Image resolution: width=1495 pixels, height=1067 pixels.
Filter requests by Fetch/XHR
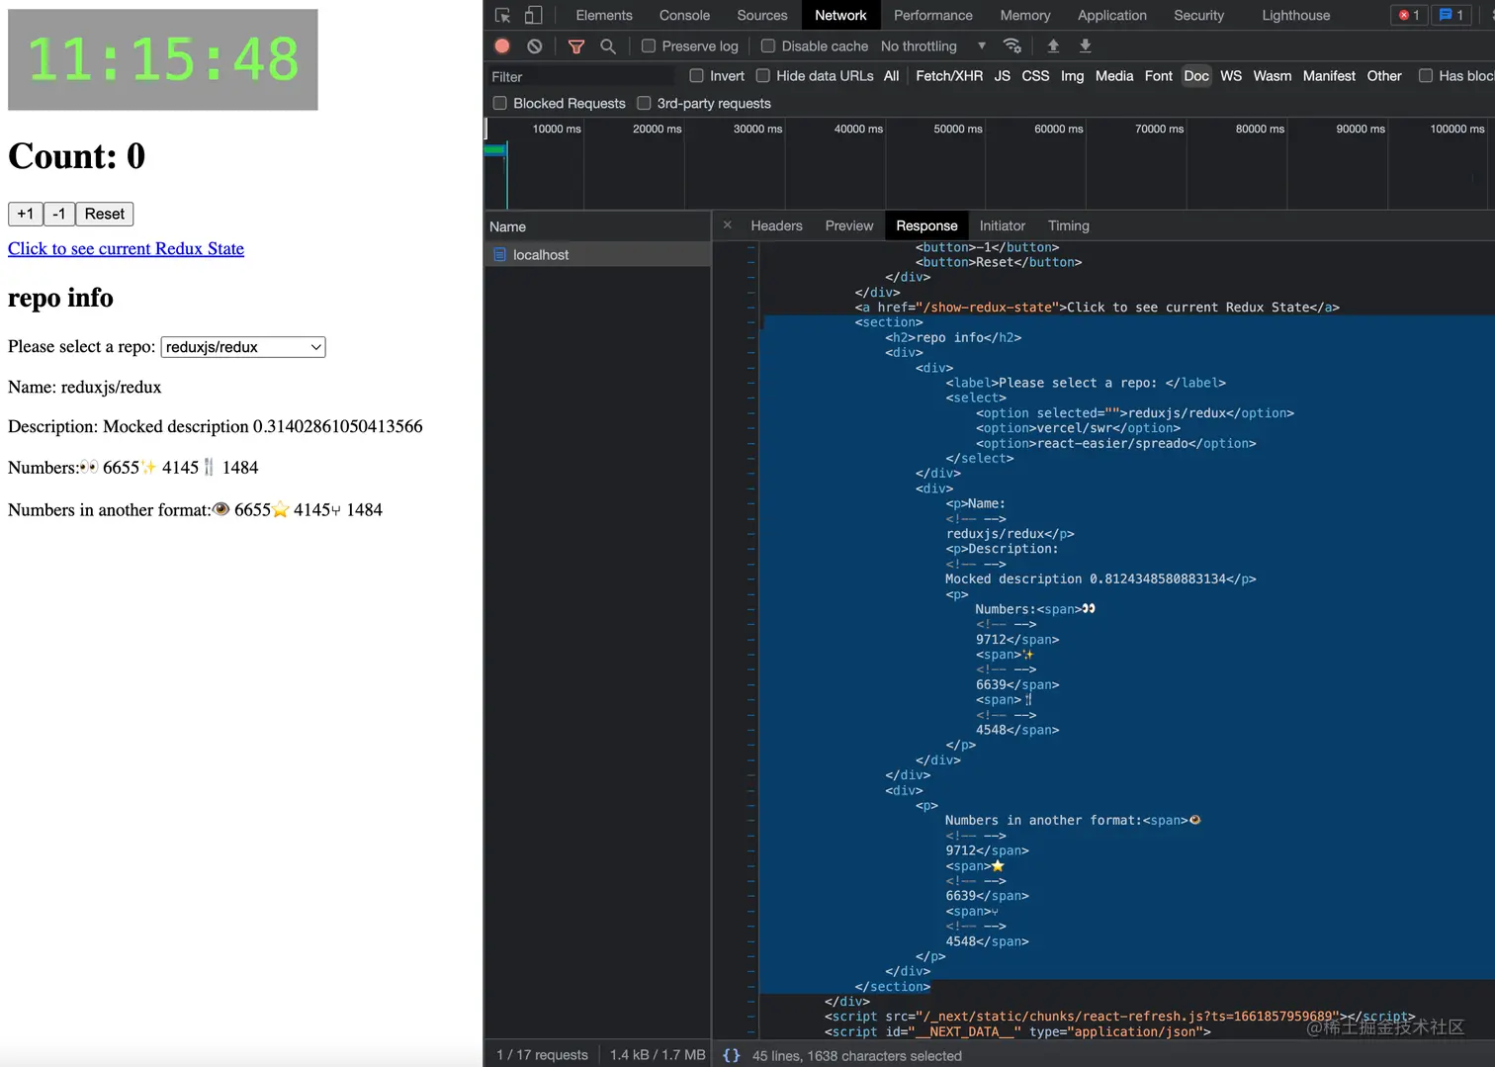pyautogui.click(x=949, y=76)
